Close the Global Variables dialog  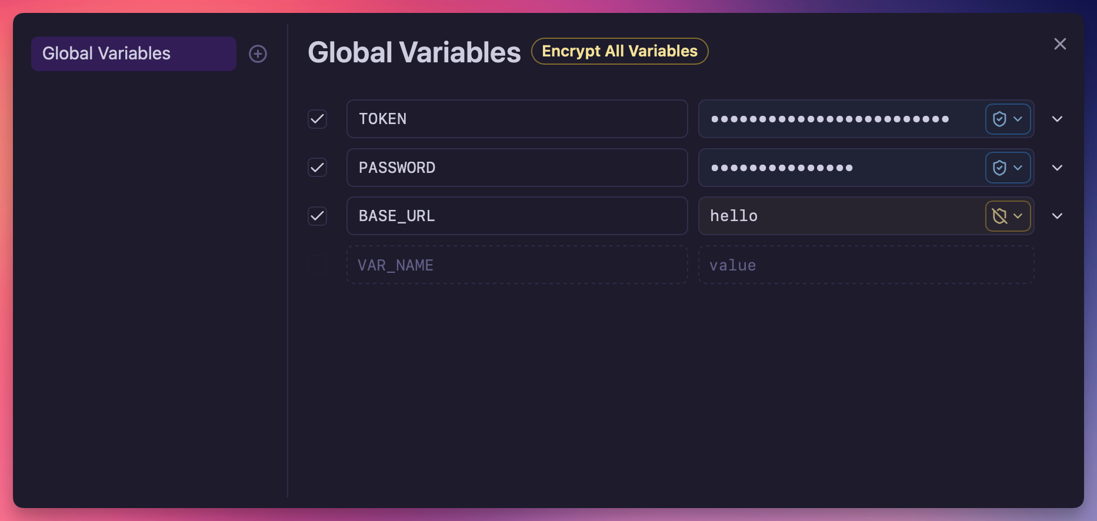coord(1060,44)
